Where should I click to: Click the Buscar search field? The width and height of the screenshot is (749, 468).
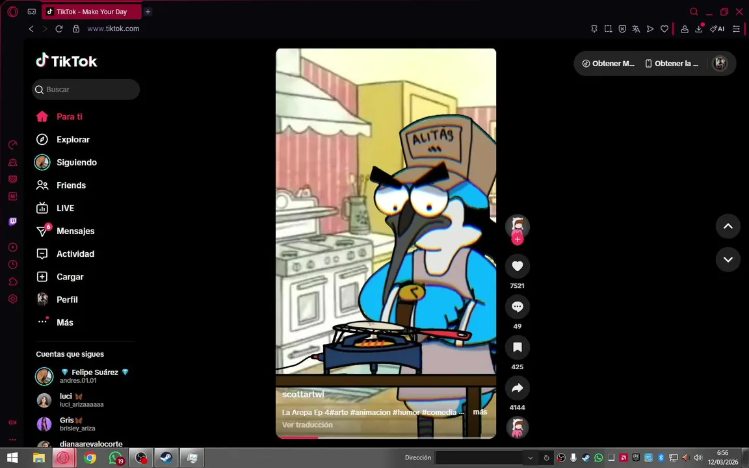tap(86, 89)
